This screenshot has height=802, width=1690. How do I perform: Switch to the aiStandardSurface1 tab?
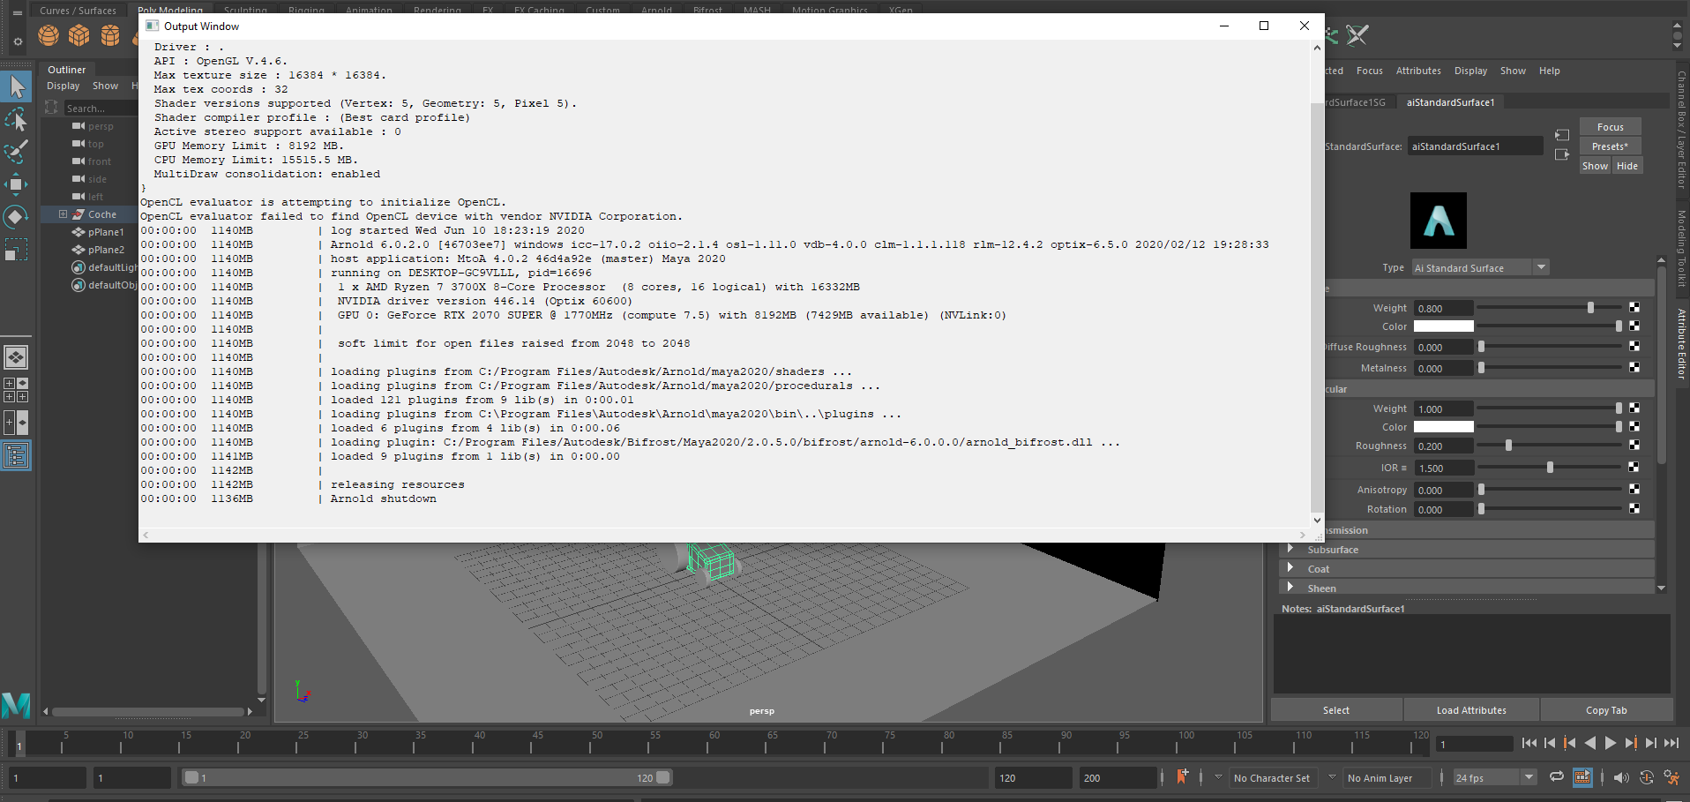(x=1450, y=102)
